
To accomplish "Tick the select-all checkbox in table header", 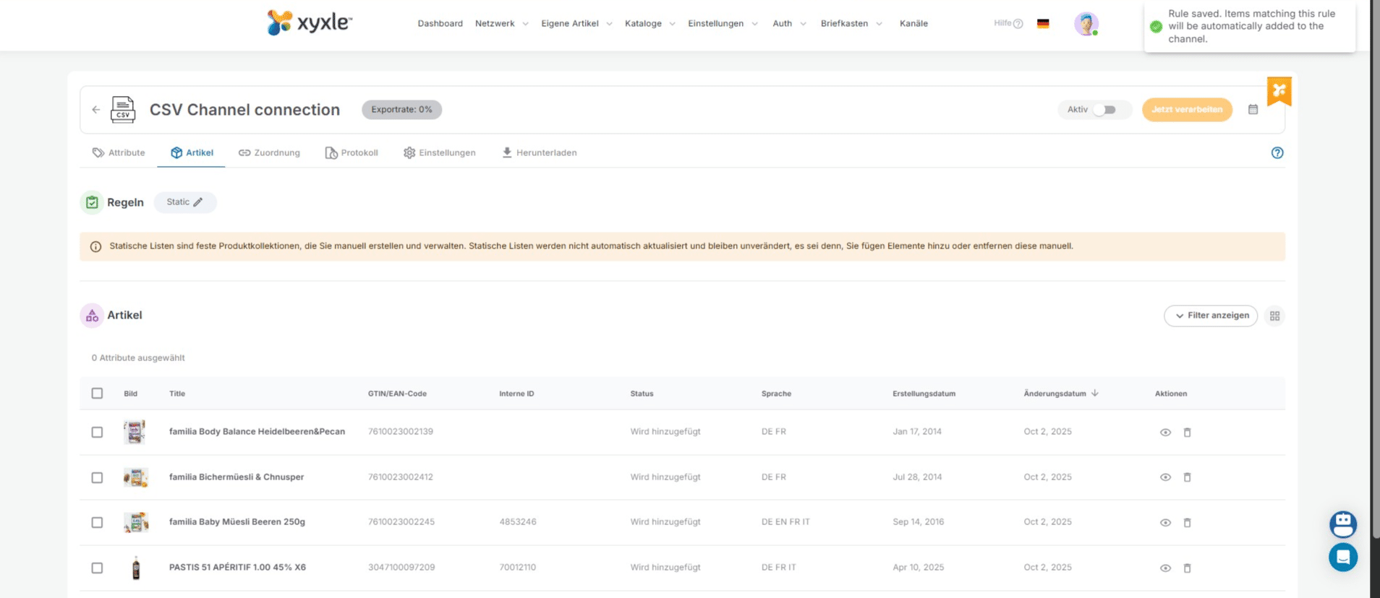I will pyautogui.click(x=97, y=394).
